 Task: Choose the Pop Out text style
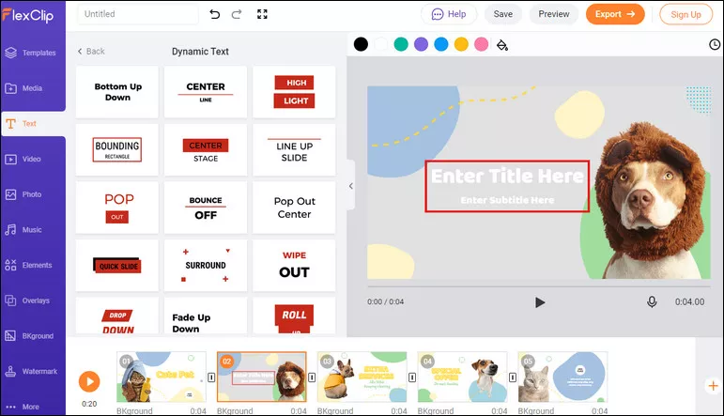pyautogui.click(x=117, y=208)
